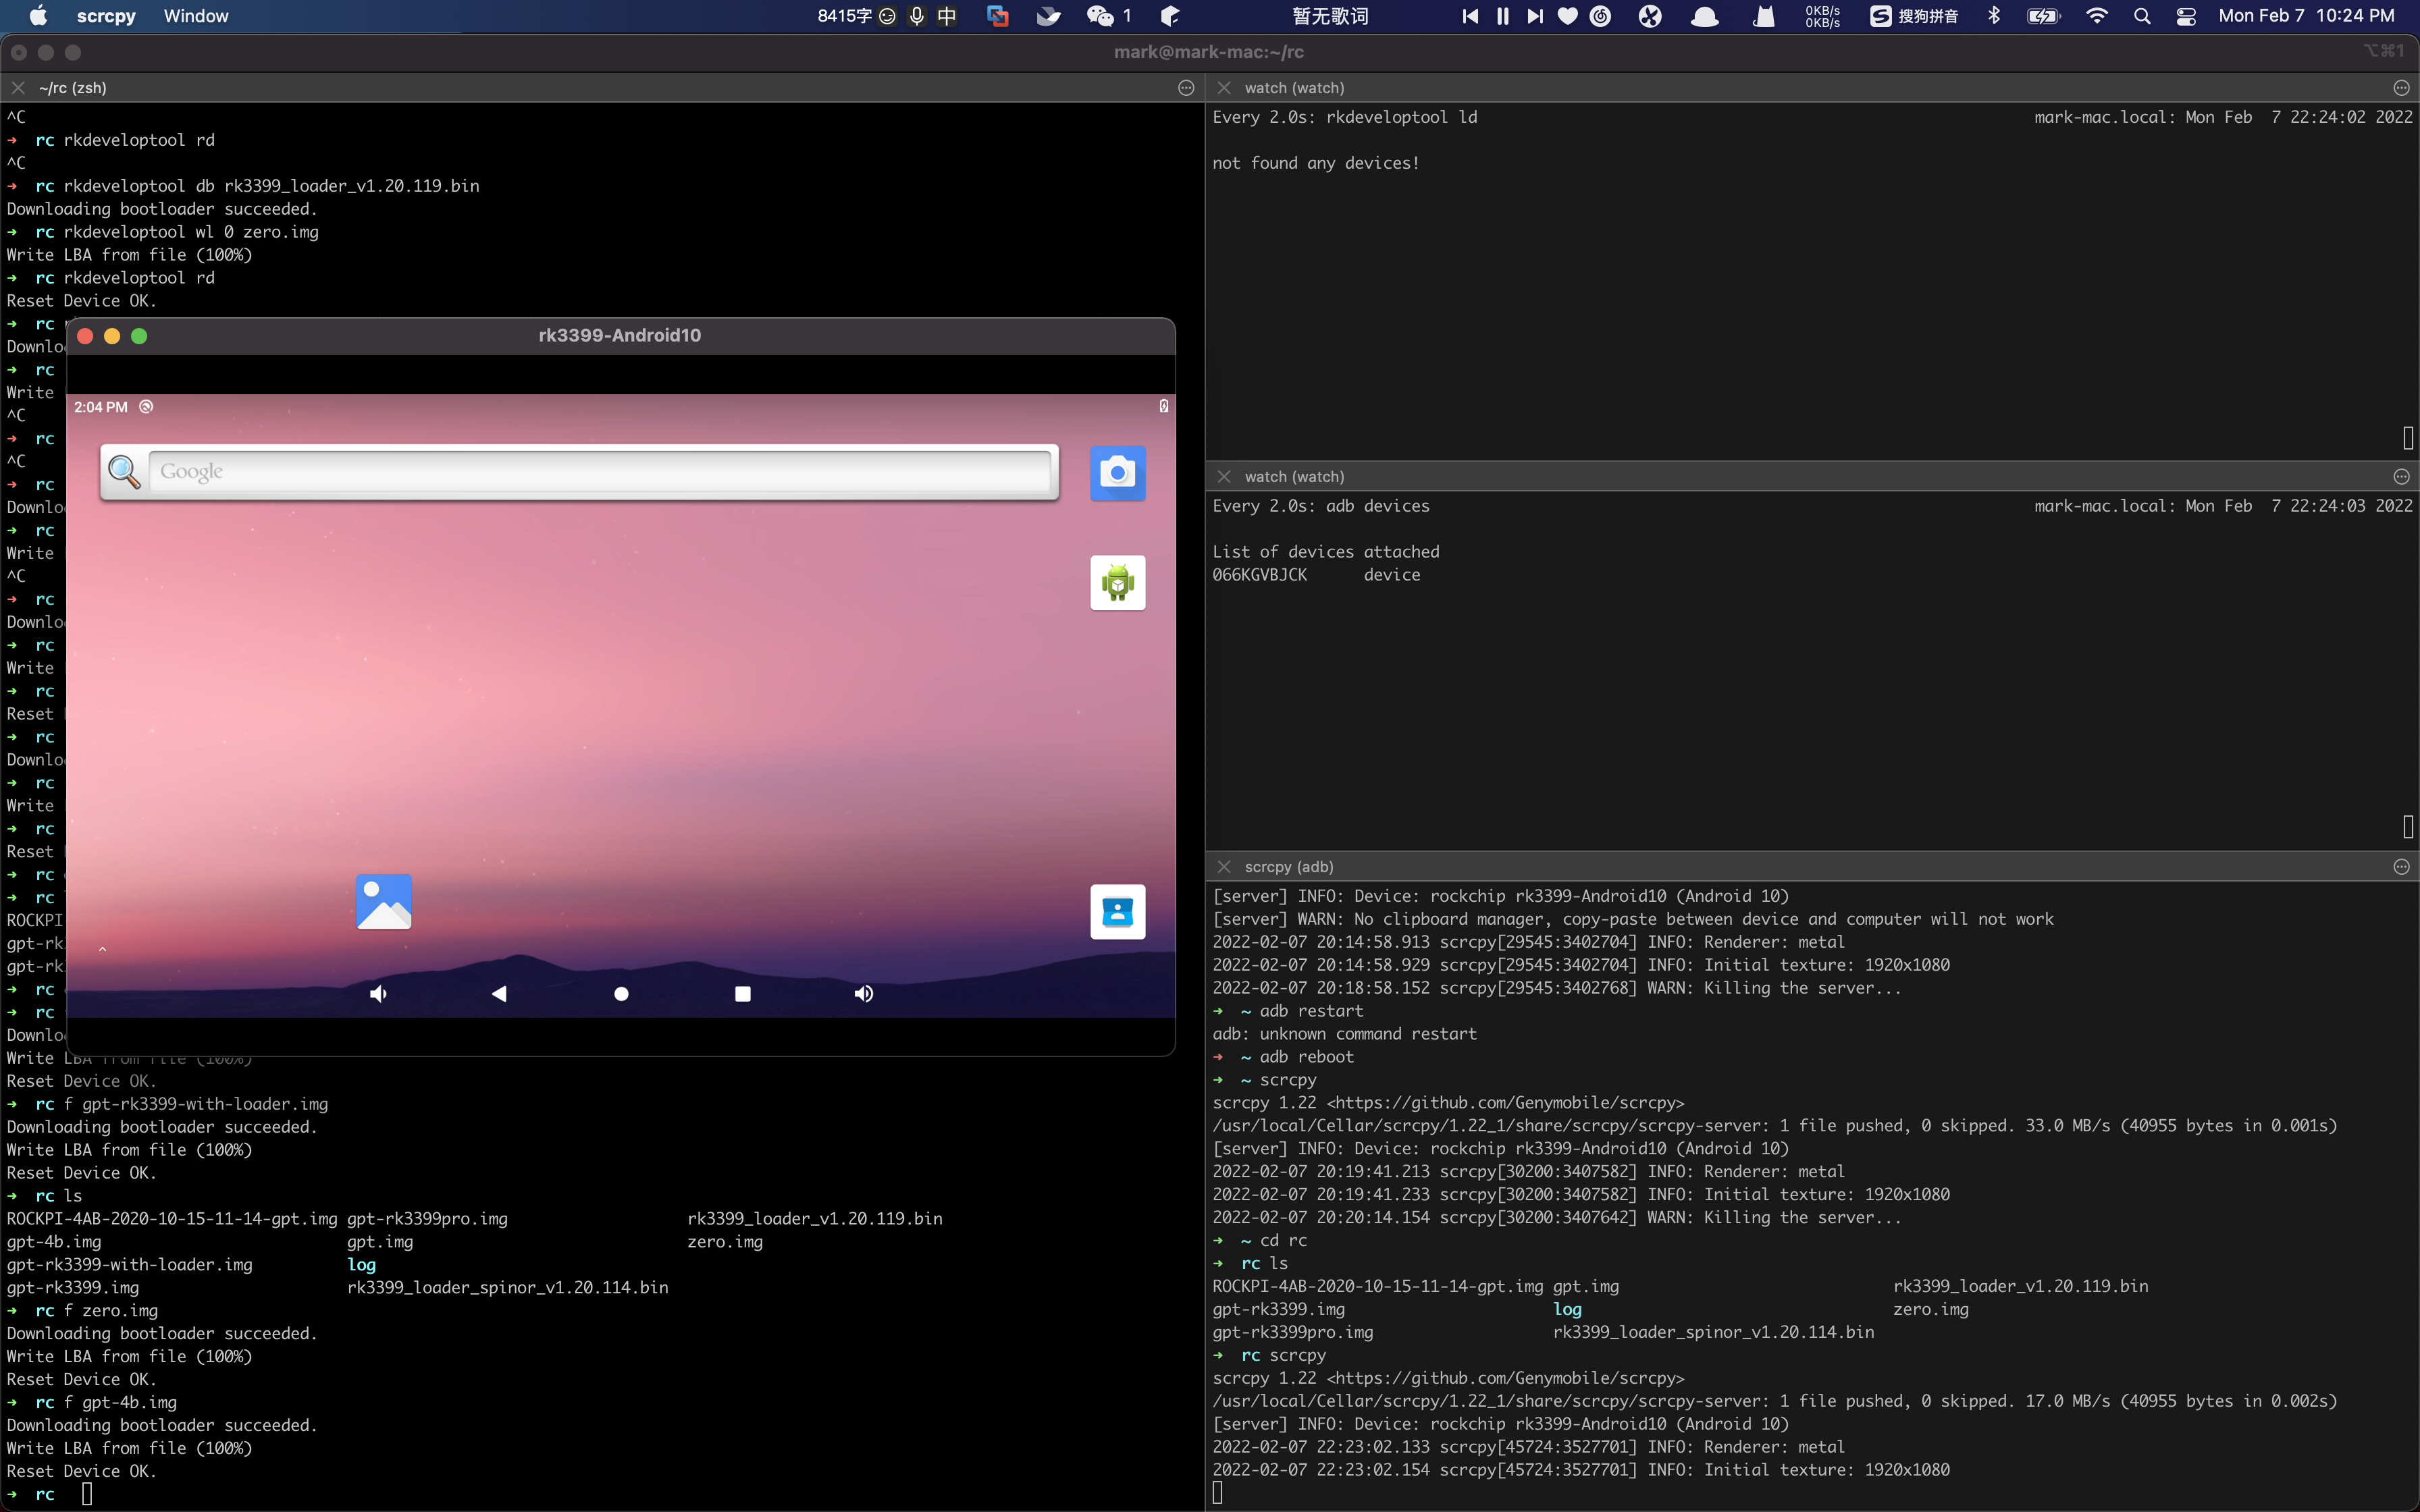Click the 'adb: unknown command restart' line
The height and width of the screenshot is (1512, 2420).
1344,1033
